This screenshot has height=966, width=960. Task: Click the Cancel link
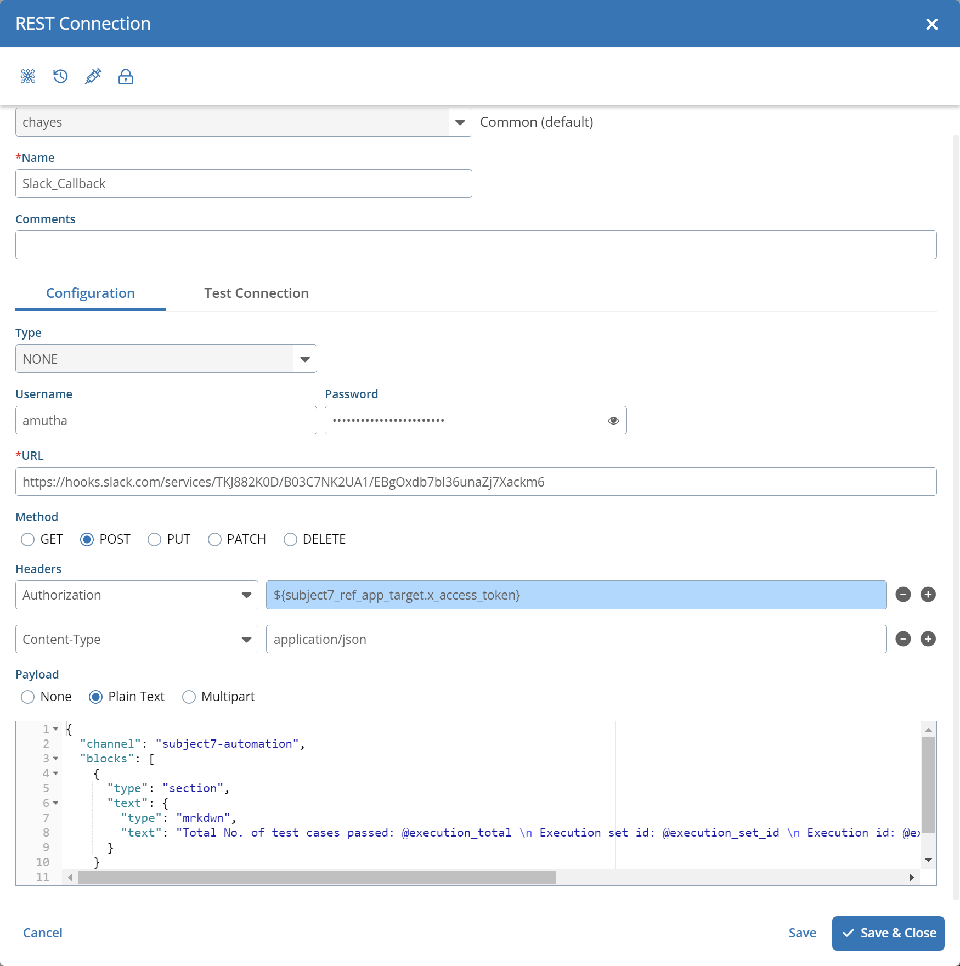(x=43, y=933)
